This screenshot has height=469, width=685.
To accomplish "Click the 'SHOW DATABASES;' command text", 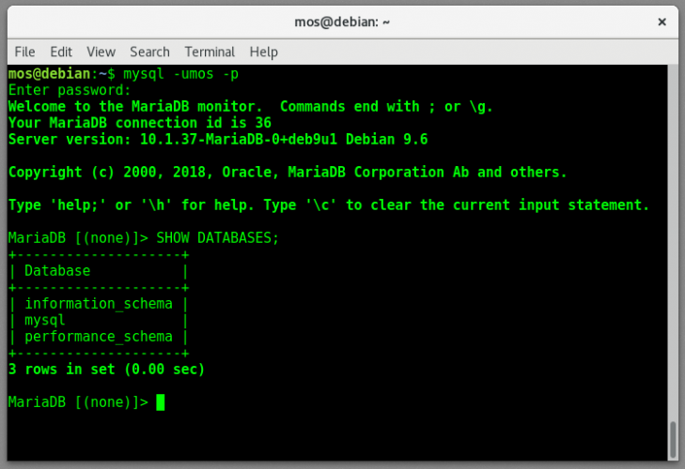I will click(x=217, y=237).
